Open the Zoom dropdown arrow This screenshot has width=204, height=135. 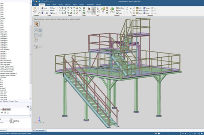click(x=57, y=13)
